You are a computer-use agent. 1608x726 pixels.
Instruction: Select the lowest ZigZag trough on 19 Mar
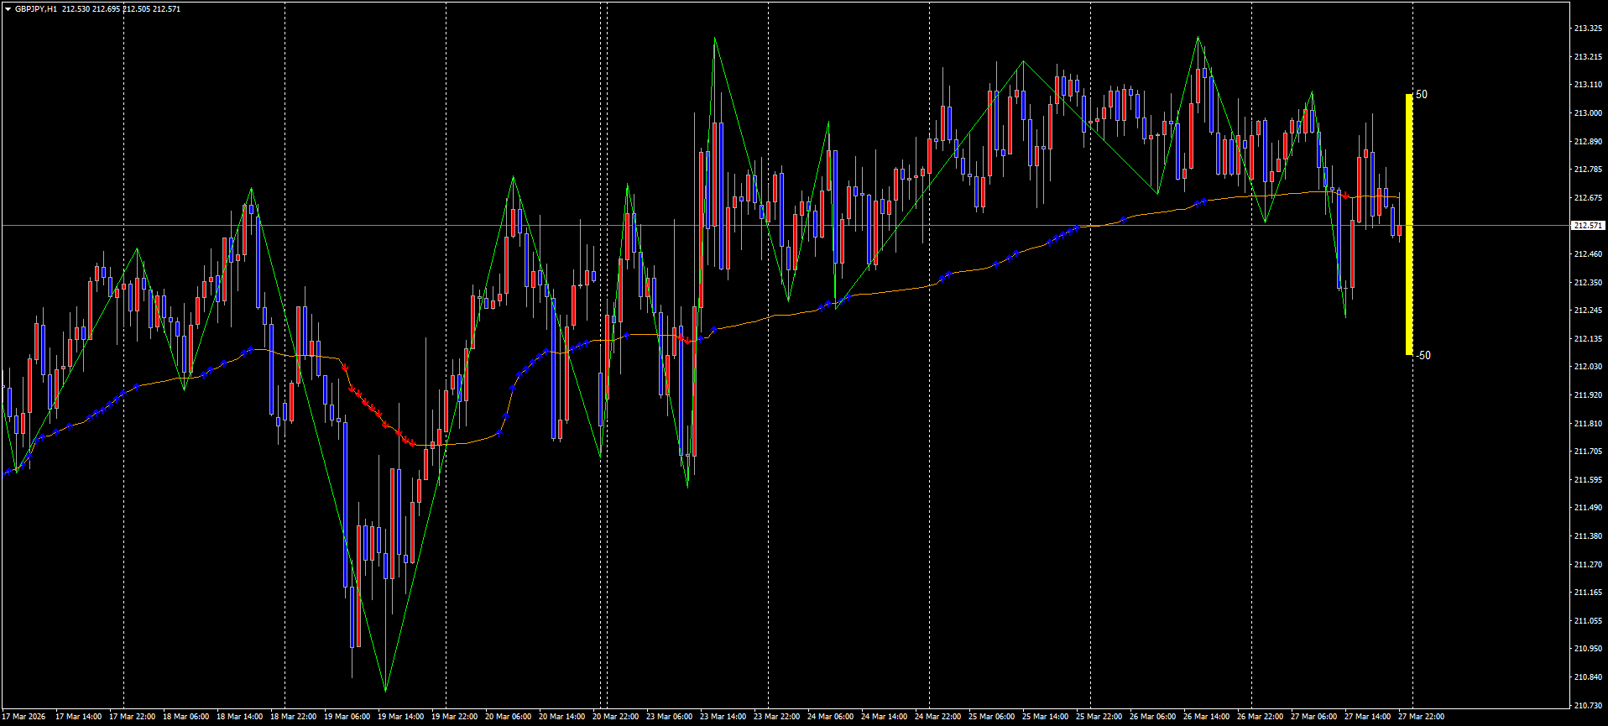click(x=385, y=690)
